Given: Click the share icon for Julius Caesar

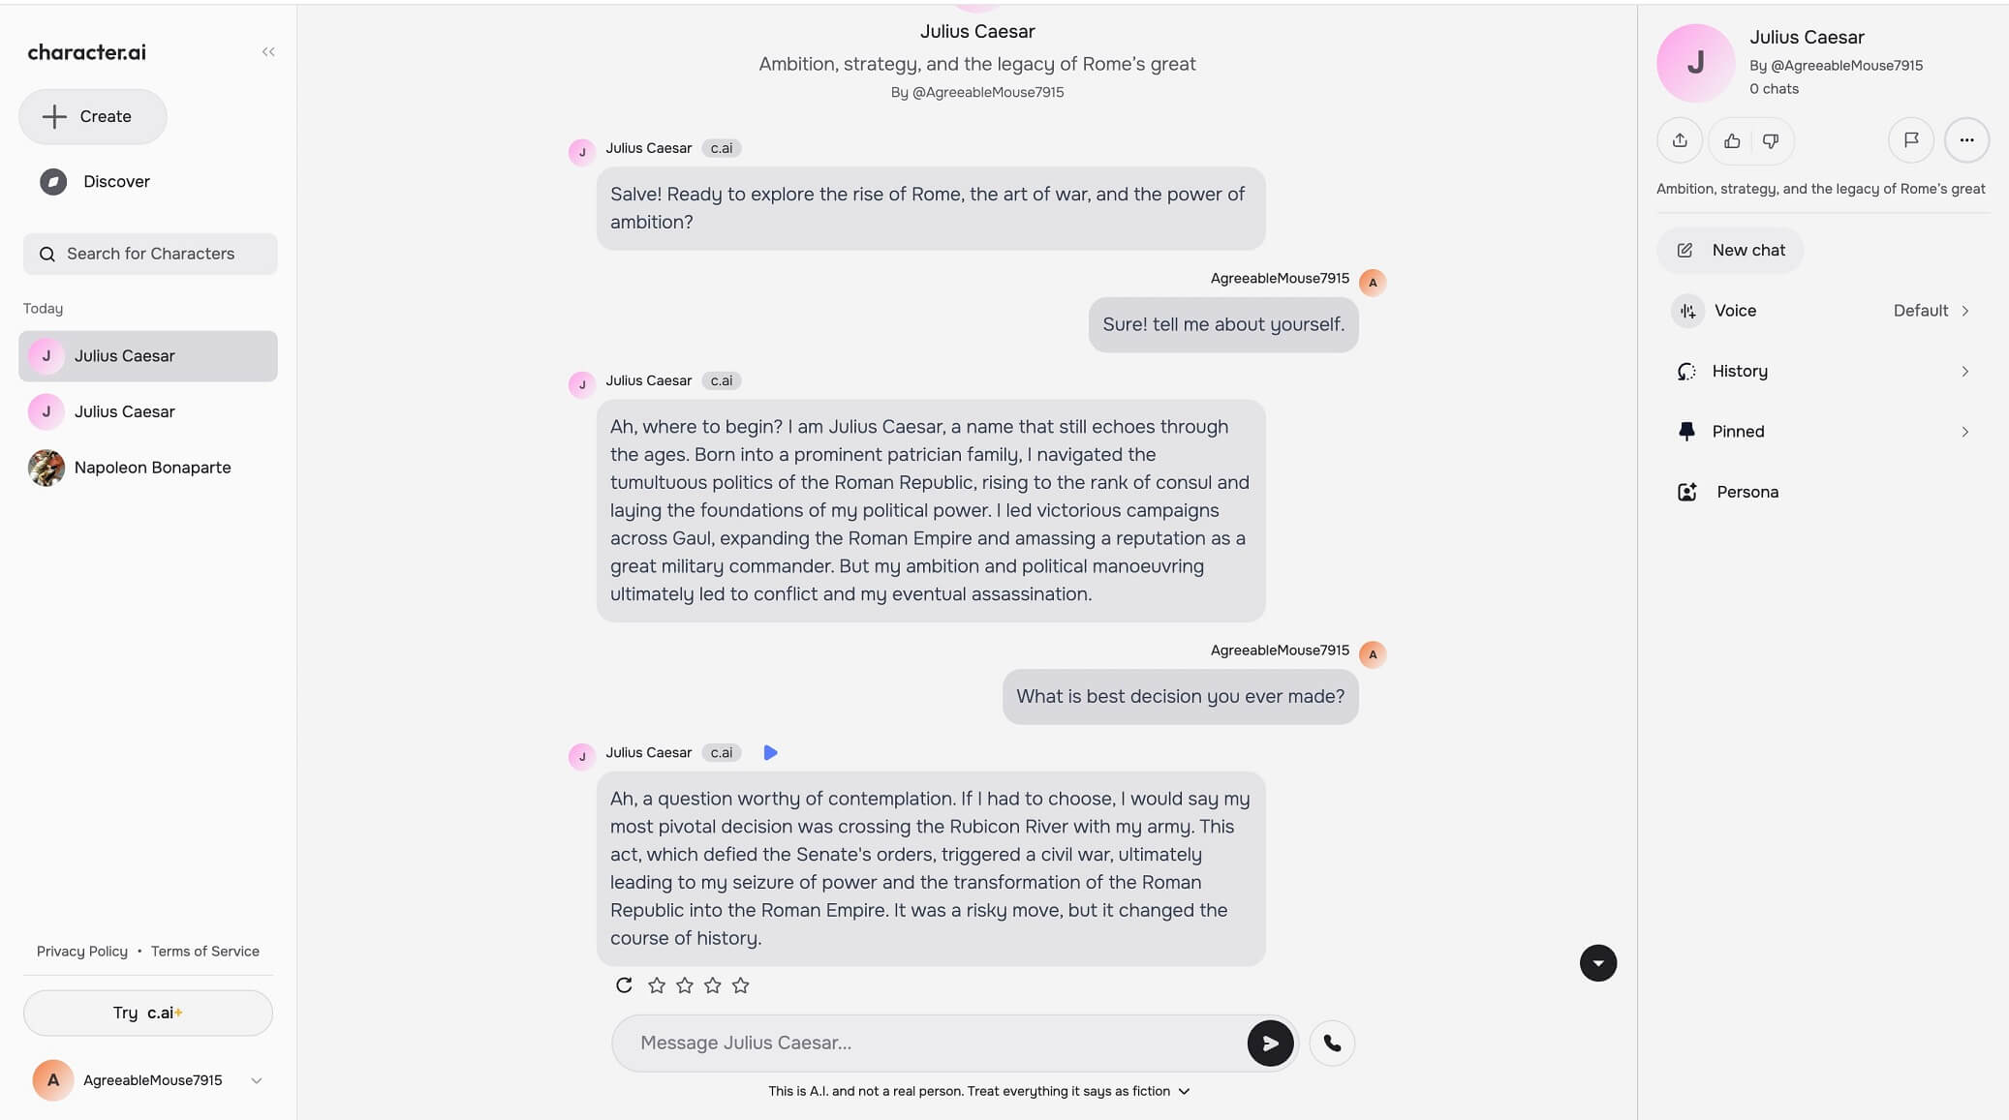Looking at the screenshot, I should pyautogui.click(x=1680, y=140).
